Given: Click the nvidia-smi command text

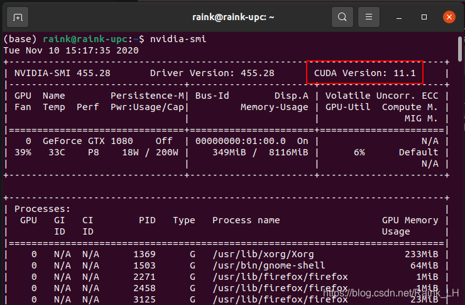Looking at the screenshot, I should coord(178,39).
